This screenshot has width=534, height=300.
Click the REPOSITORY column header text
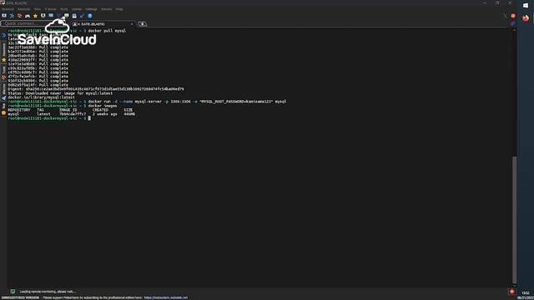coord(19,110)
